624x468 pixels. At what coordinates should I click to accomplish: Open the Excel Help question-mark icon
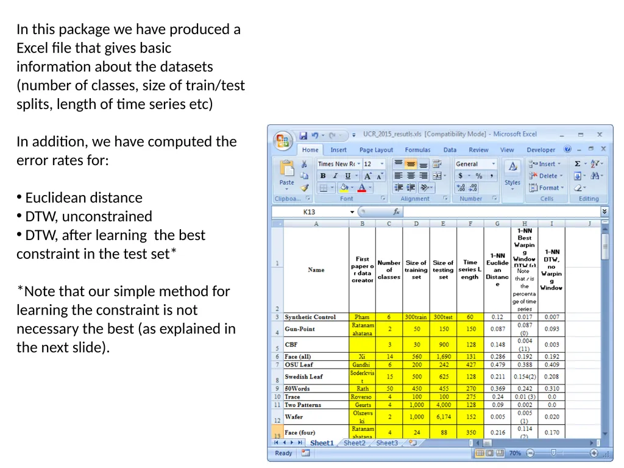[x=567, y=149]
